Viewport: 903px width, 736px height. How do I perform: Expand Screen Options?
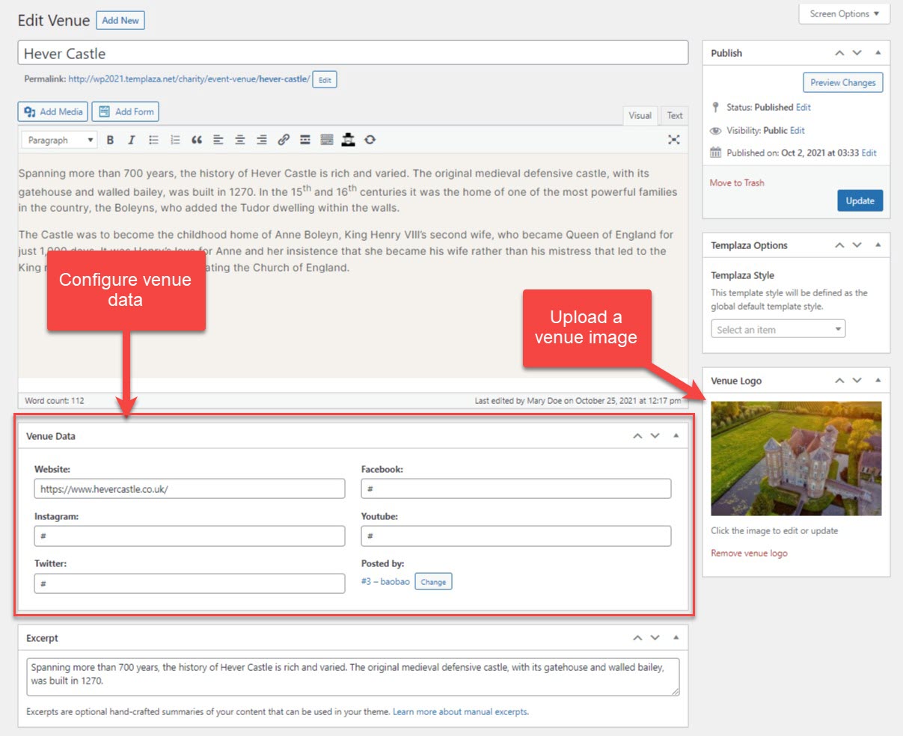(x=845, y=13)
